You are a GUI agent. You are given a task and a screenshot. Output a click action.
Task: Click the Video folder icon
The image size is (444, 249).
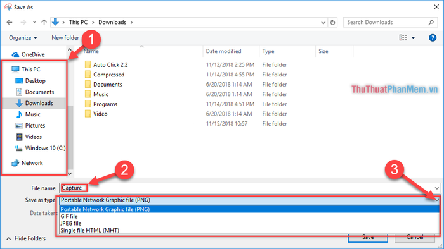click(88, 114)
